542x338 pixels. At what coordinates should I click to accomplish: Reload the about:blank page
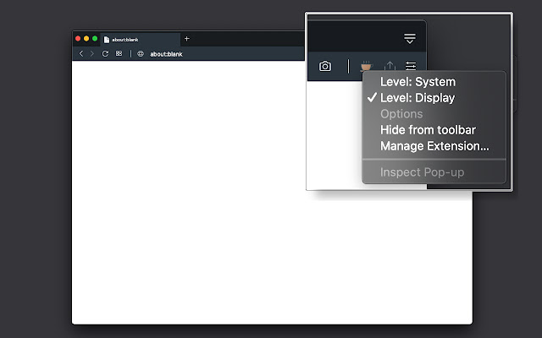tap(105, 53)
